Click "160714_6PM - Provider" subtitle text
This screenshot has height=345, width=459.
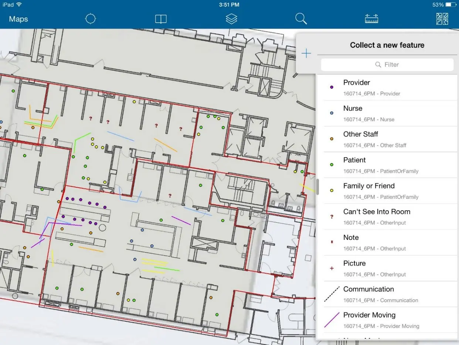pyautogui.click(x=372, y=94)
